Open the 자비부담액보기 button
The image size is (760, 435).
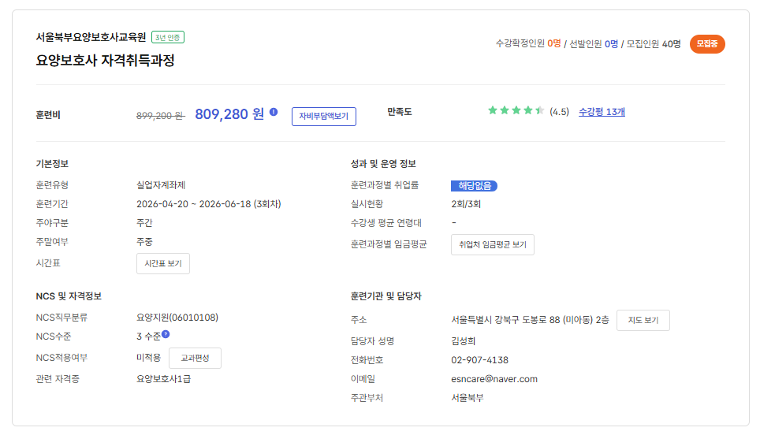[x=323, y=117]
